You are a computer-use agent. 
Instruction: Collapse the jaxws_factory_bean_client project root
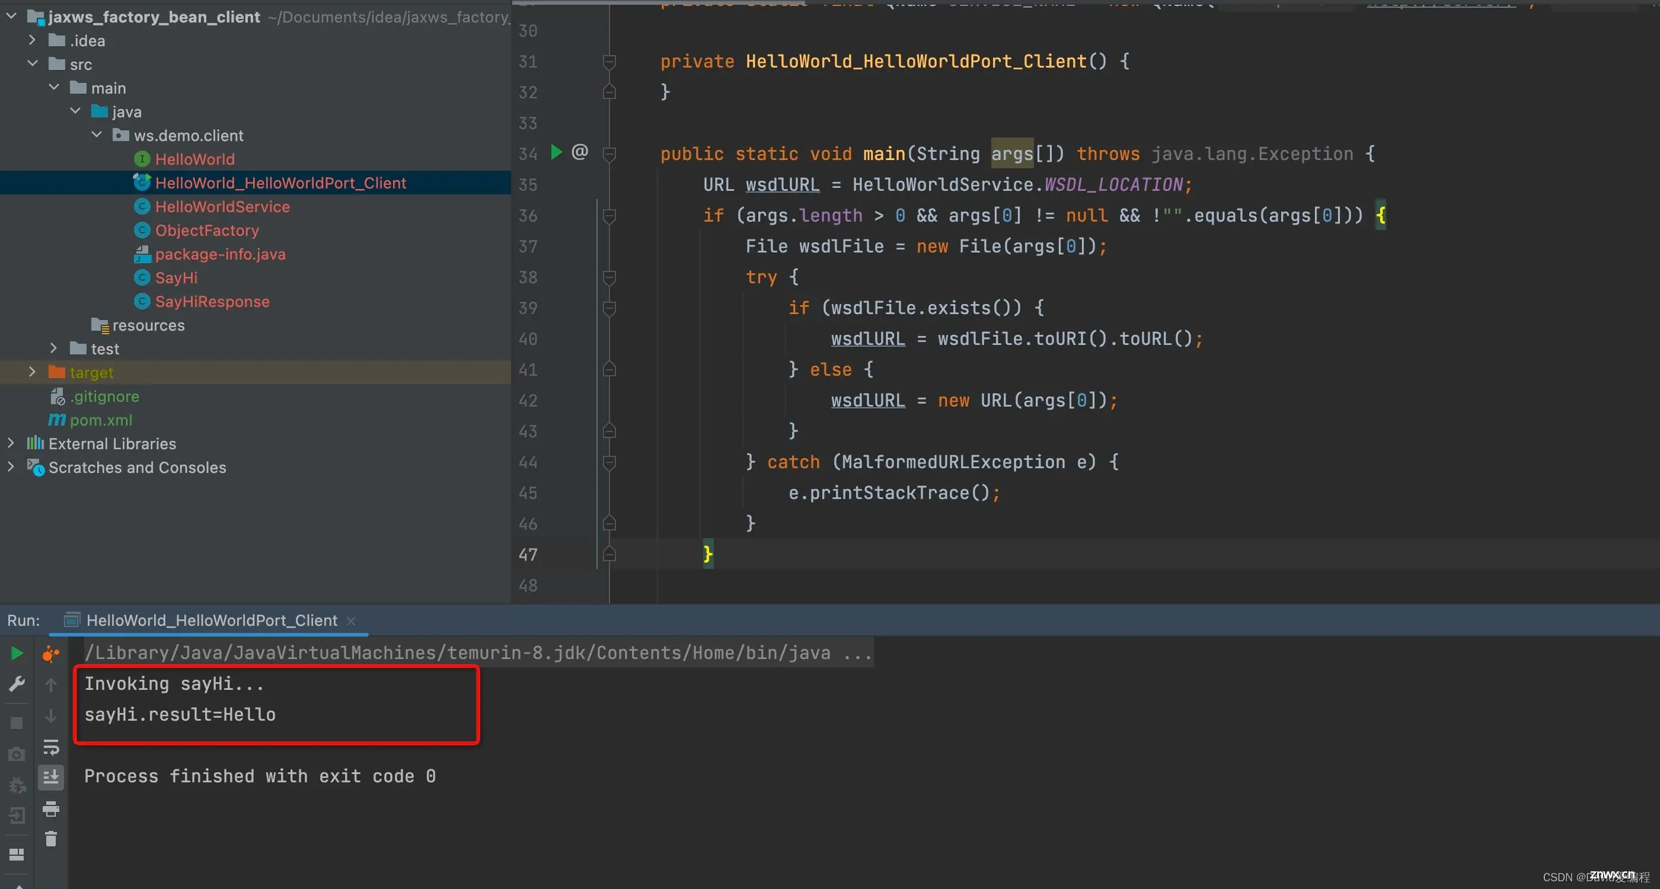pos(11,16)
